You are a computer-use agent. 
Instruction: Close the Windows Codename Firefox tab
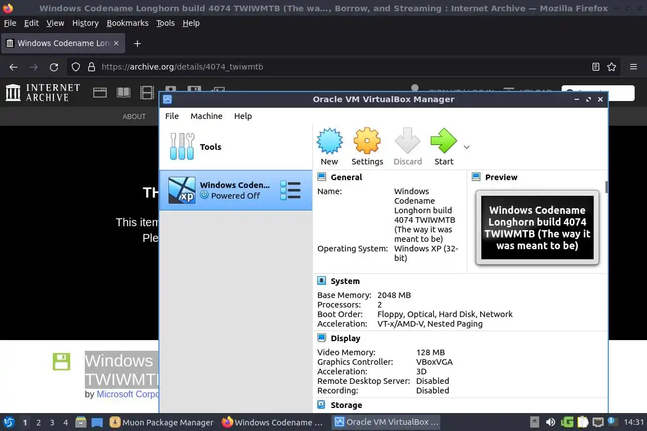tap(116, 43)
